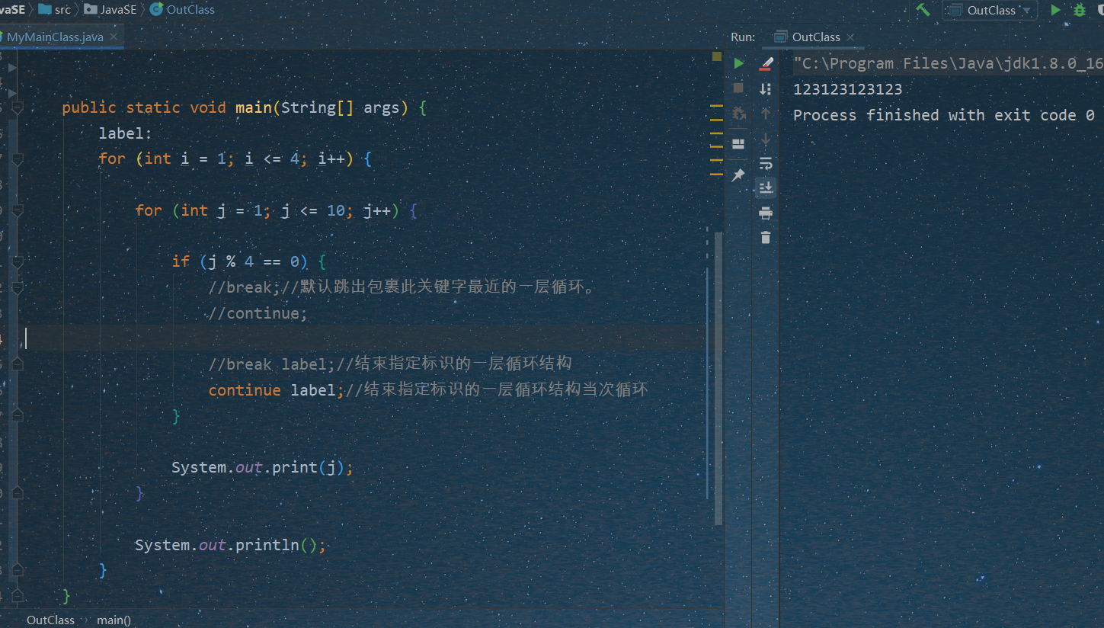Rerun OutClass in the Run panel
1104x628 pixels.
tap(738, 63)
